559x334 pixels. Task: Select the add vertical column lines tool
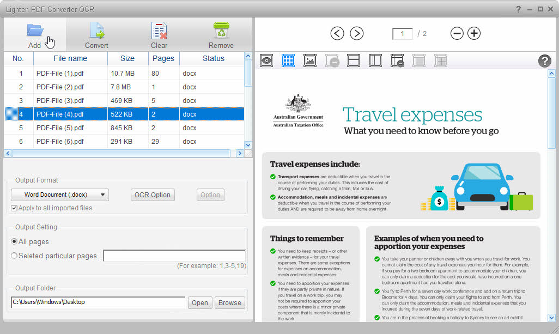pos(375,60)
